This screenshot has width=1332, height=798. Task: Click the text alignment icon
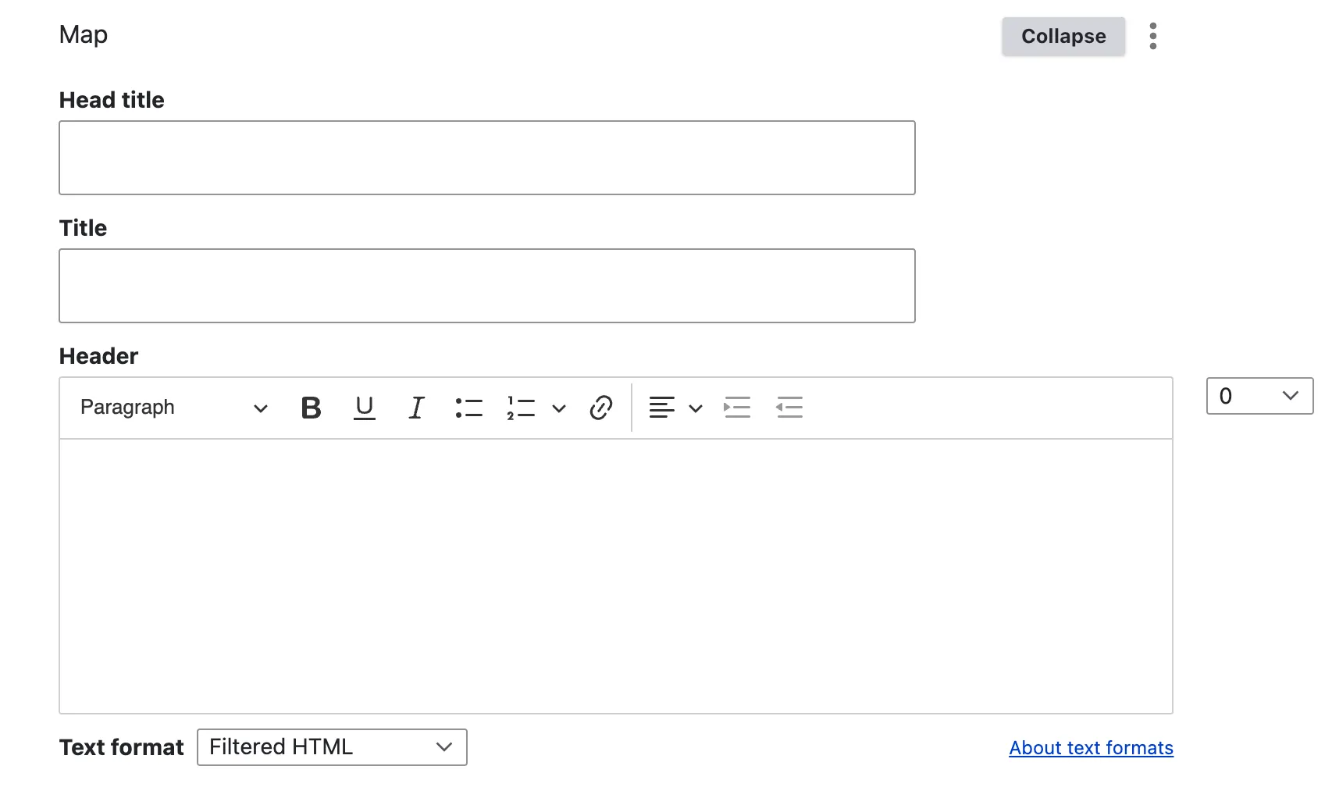(661, 408)
